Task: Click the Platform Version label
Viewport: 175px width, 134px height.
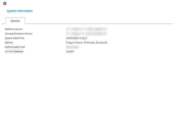Action: pyautogui.click(x=14, y=29)
